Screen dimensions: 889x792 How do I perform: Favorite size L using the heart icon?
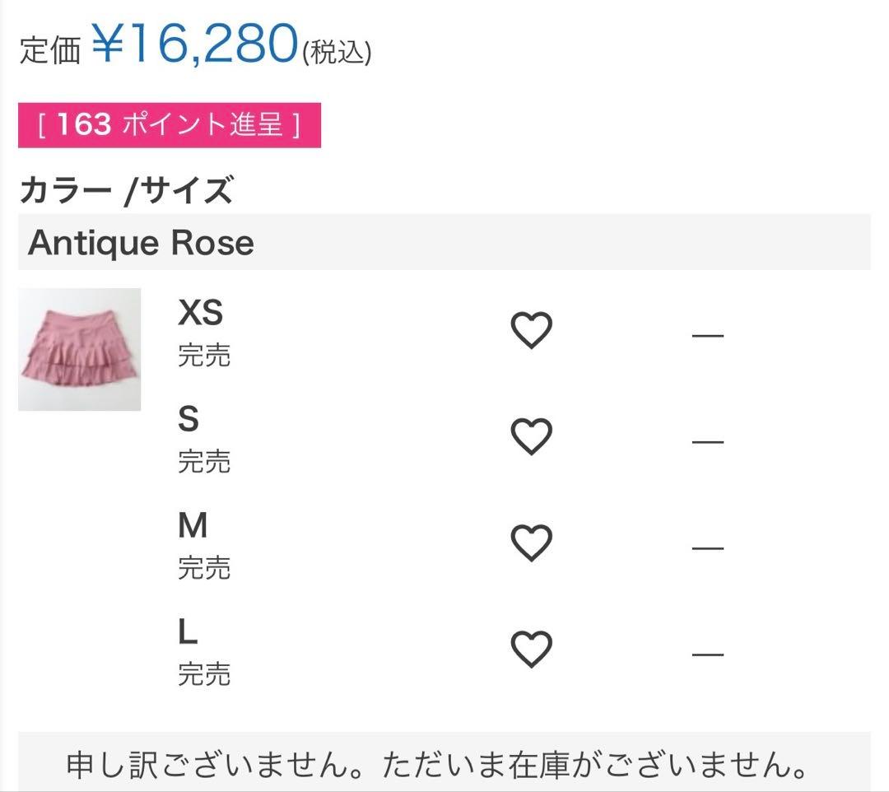pos(531,649)
